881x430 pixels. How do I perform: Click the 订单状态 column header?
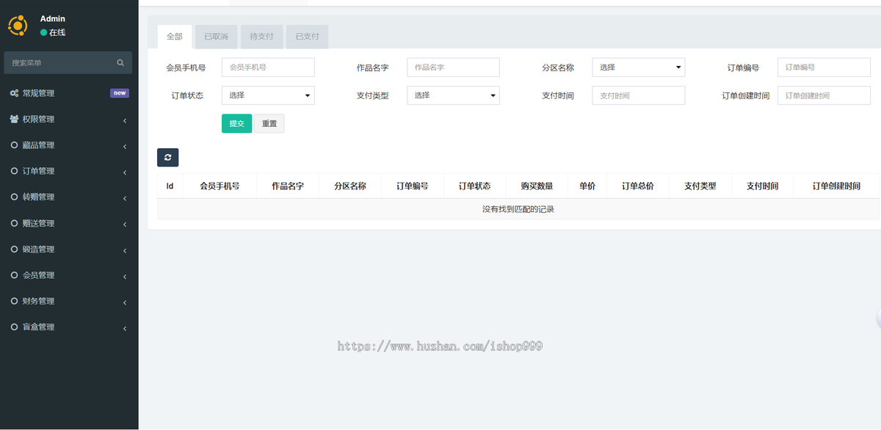[475, 186]
